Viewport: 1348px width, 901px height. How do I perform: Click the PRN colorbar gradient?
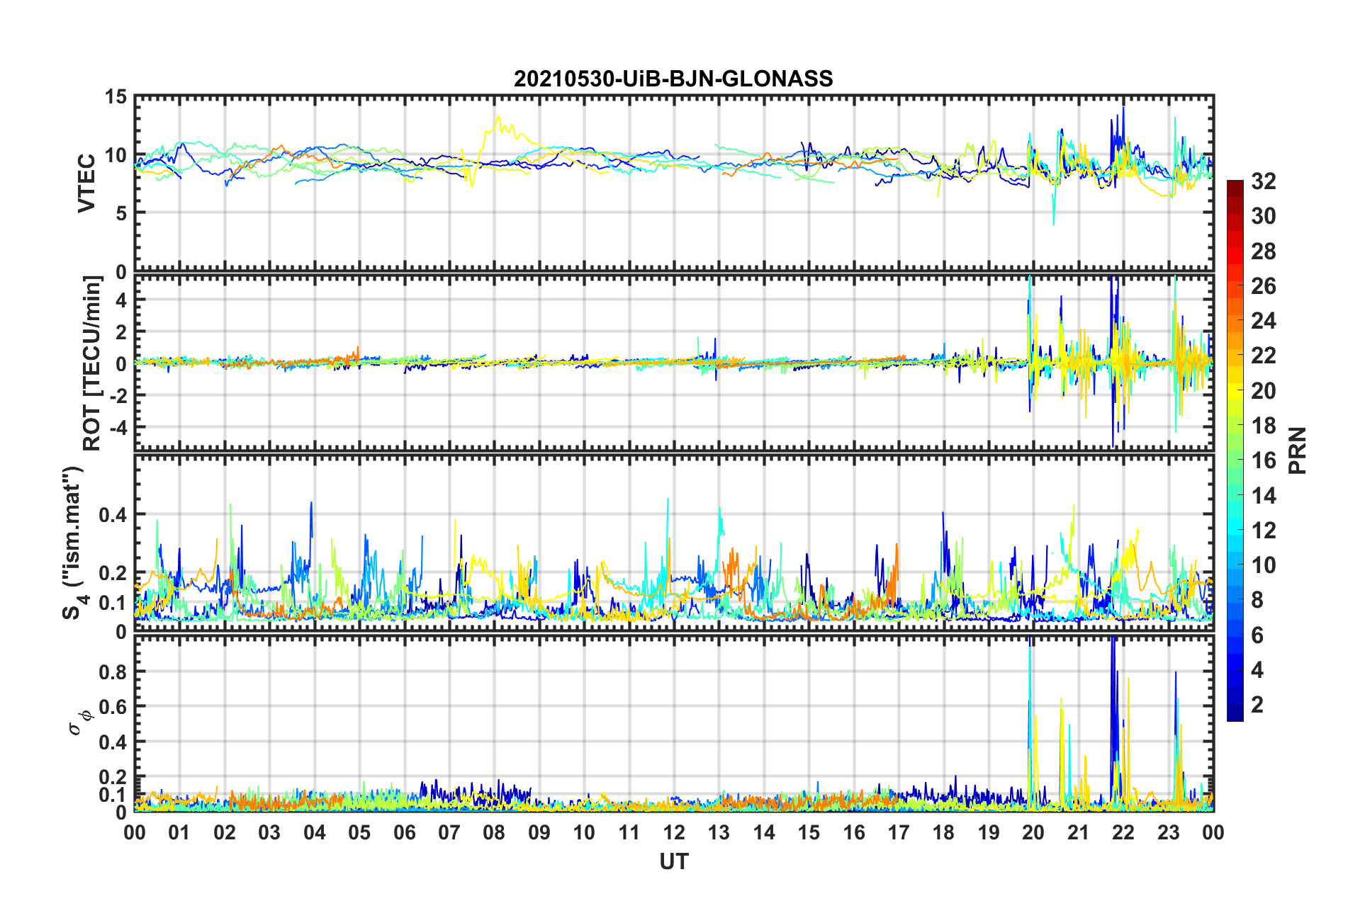pos(1235,450)
